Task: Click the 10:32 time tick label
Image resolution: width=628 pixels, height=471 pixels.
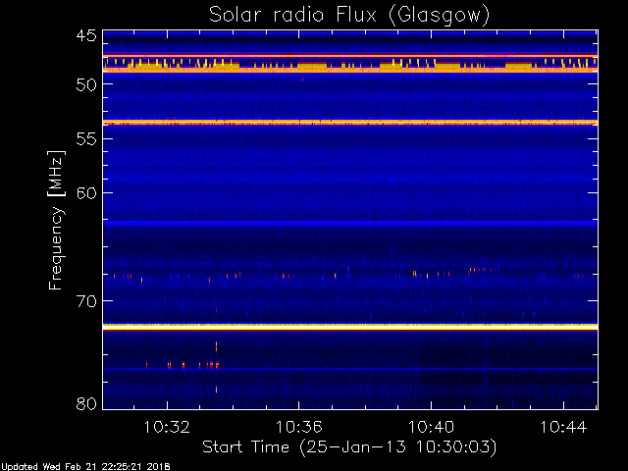Action: click(167, 427)
